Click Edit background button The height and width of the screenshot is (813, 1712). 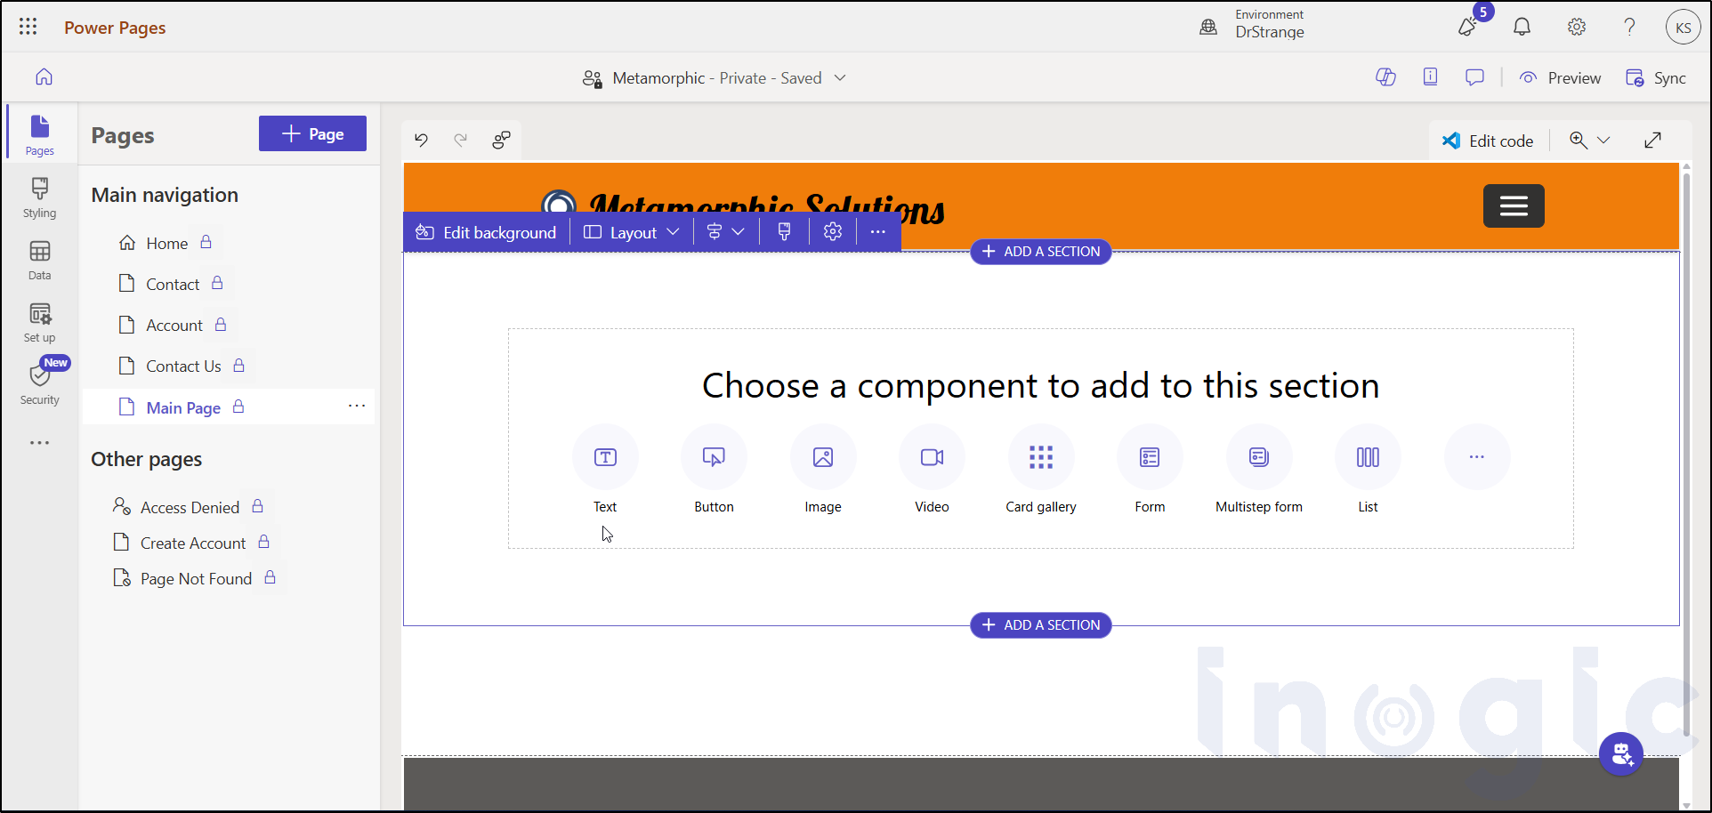click(486, 232)
